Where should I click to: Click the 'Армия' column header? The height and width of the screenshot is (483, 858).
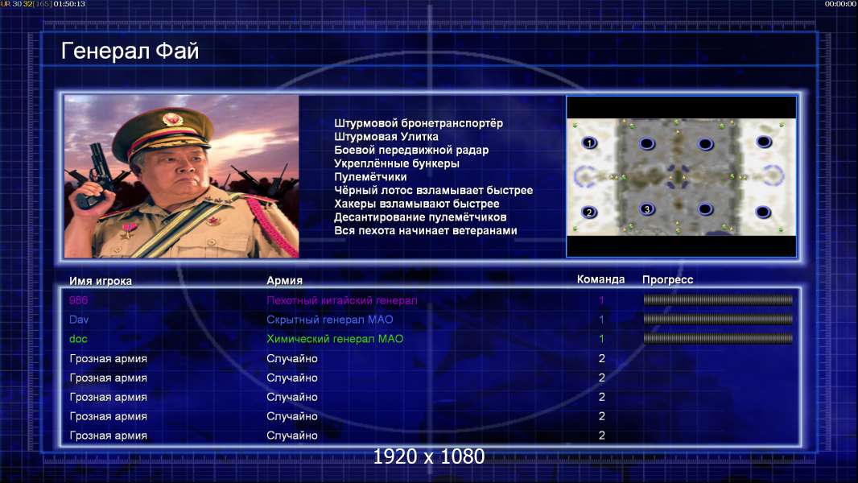pos(285,280)
